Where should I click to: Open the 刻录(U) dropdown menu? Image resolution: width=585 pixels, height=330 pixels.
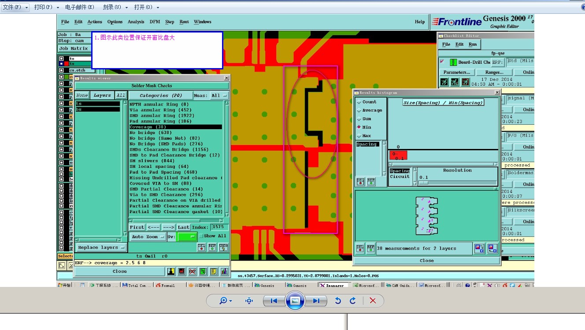coord(115,7)
